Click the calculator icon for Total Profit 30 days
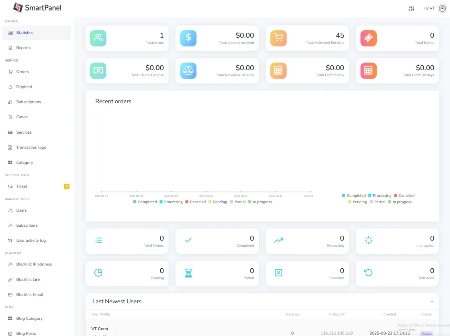This screenshot has height=336, width=450. (x=368, y=71)
